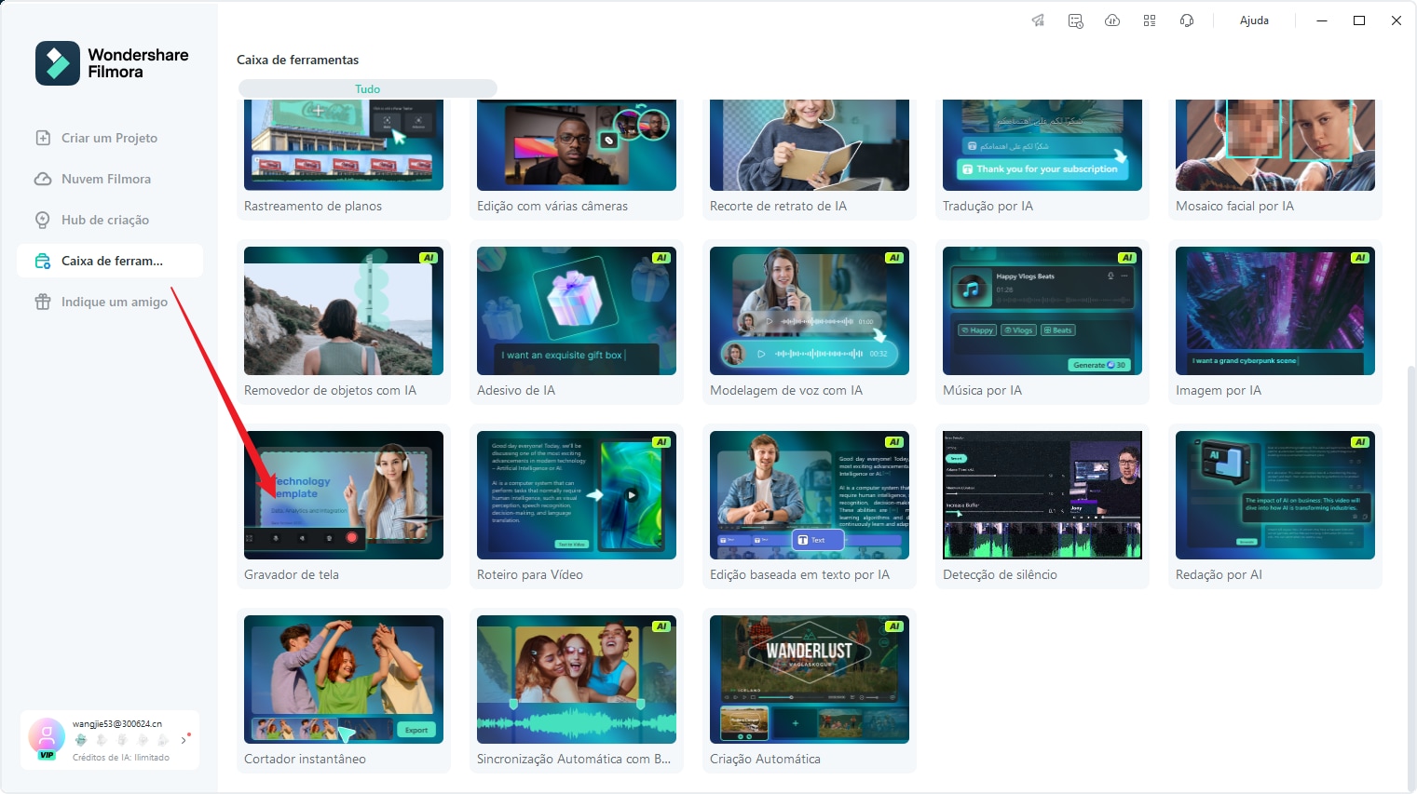The height and width of the screenshot is (794, 1417).
Task: Open Roteiro para Vídeo thumbnail
Action: click(x=577, y=495)
